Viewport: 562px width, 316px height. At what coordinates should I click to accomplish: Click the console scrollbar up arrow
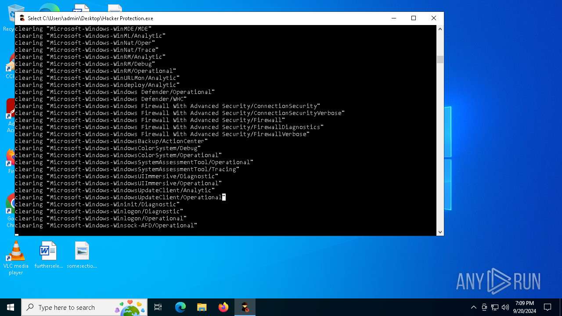pyautogui.click(x=440, y=29)
